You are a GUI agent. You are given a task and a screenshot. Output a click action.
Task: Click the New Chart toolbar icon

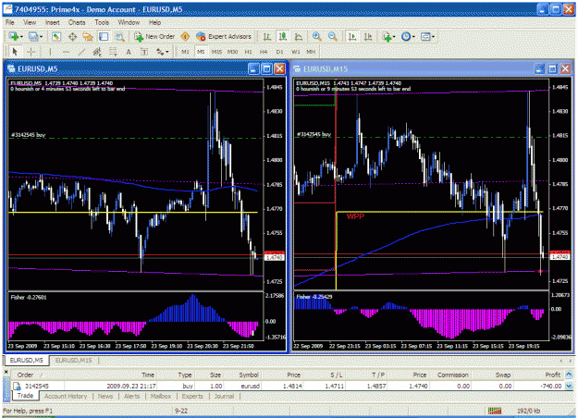pos(13,36)
